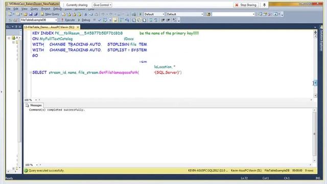Click the XMLA Query icon

(79, 14)
